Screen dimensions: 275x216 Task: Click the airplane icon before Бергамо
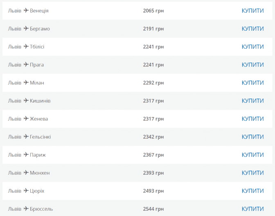coord(26,29)
